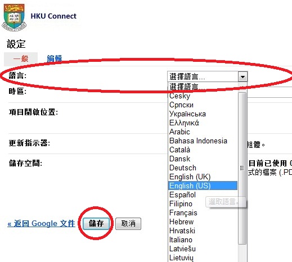Select Česky in the language list
Image resolution: width=292 pixels, height=262 pixels.
[203, 96]
